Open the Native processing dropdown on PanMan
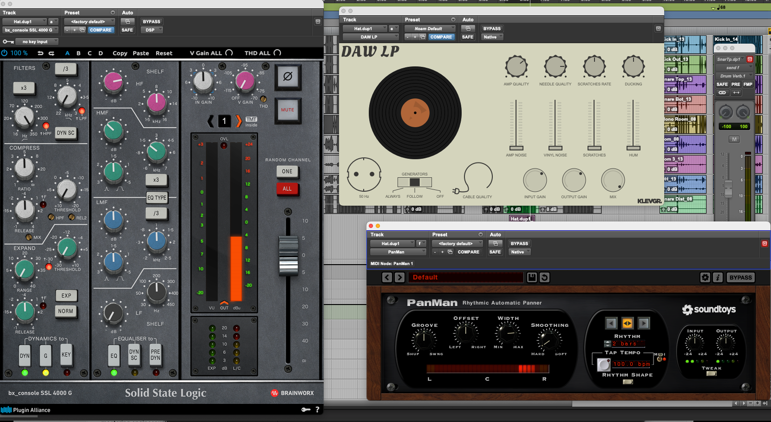 pyautogui.click(x=519, y=252)
